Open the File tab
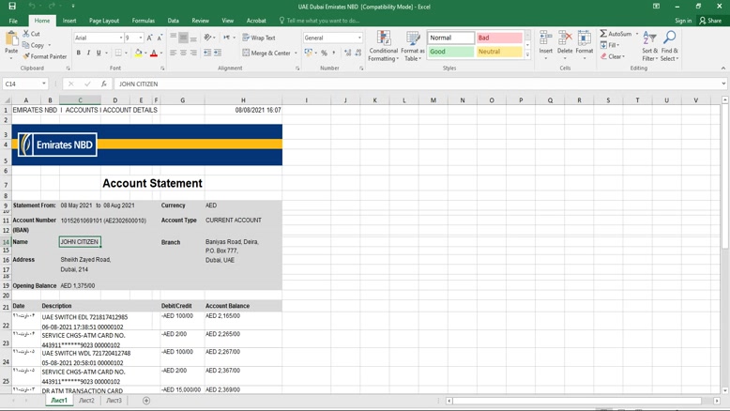730x411 pixels. click(13, 21)
